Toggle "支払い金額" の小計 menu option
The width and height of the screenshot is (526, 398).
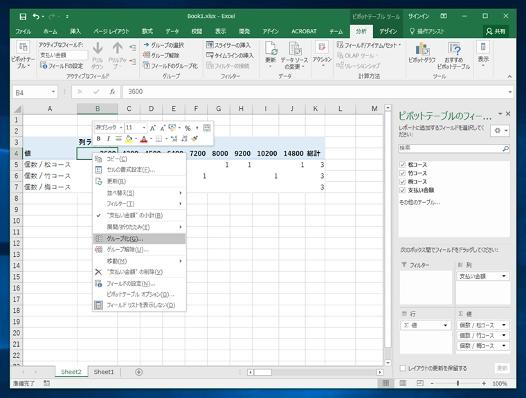click(139, 215)
